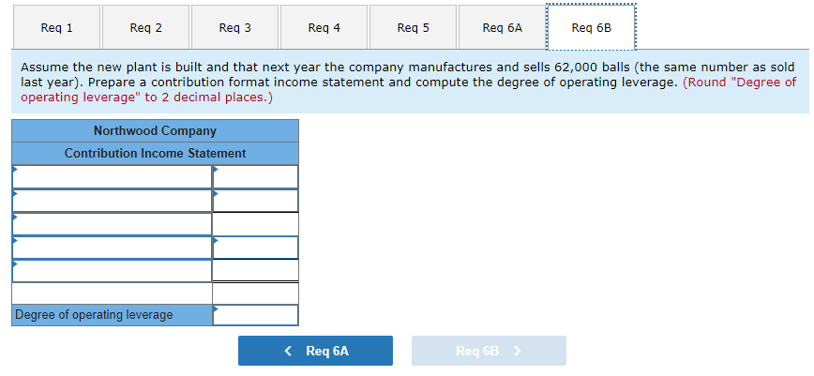Click the Degree of operating leverage value field
Image resolution: width=814 pixels, height=376 pixels.
(x=255, y=315)
